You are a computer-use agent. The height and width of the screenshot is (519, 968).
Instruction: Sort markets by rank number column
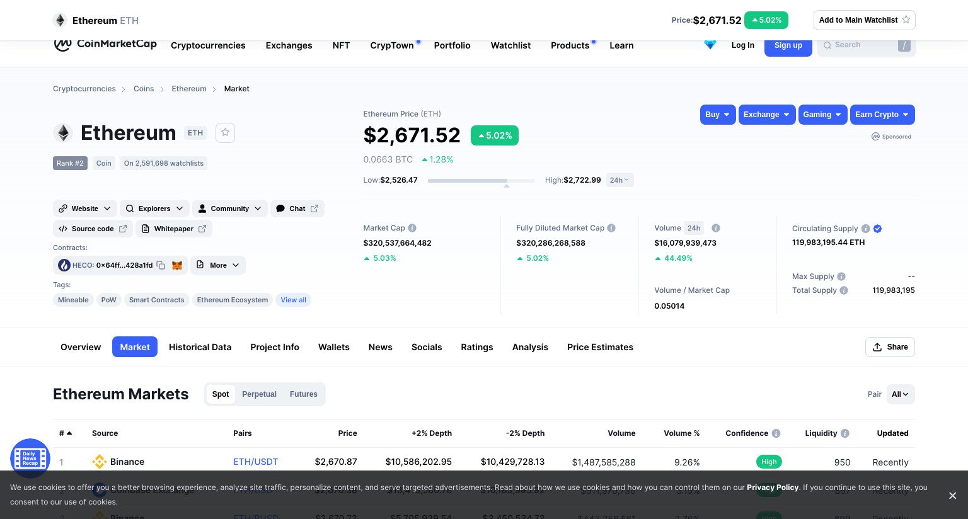pos(66,433)
